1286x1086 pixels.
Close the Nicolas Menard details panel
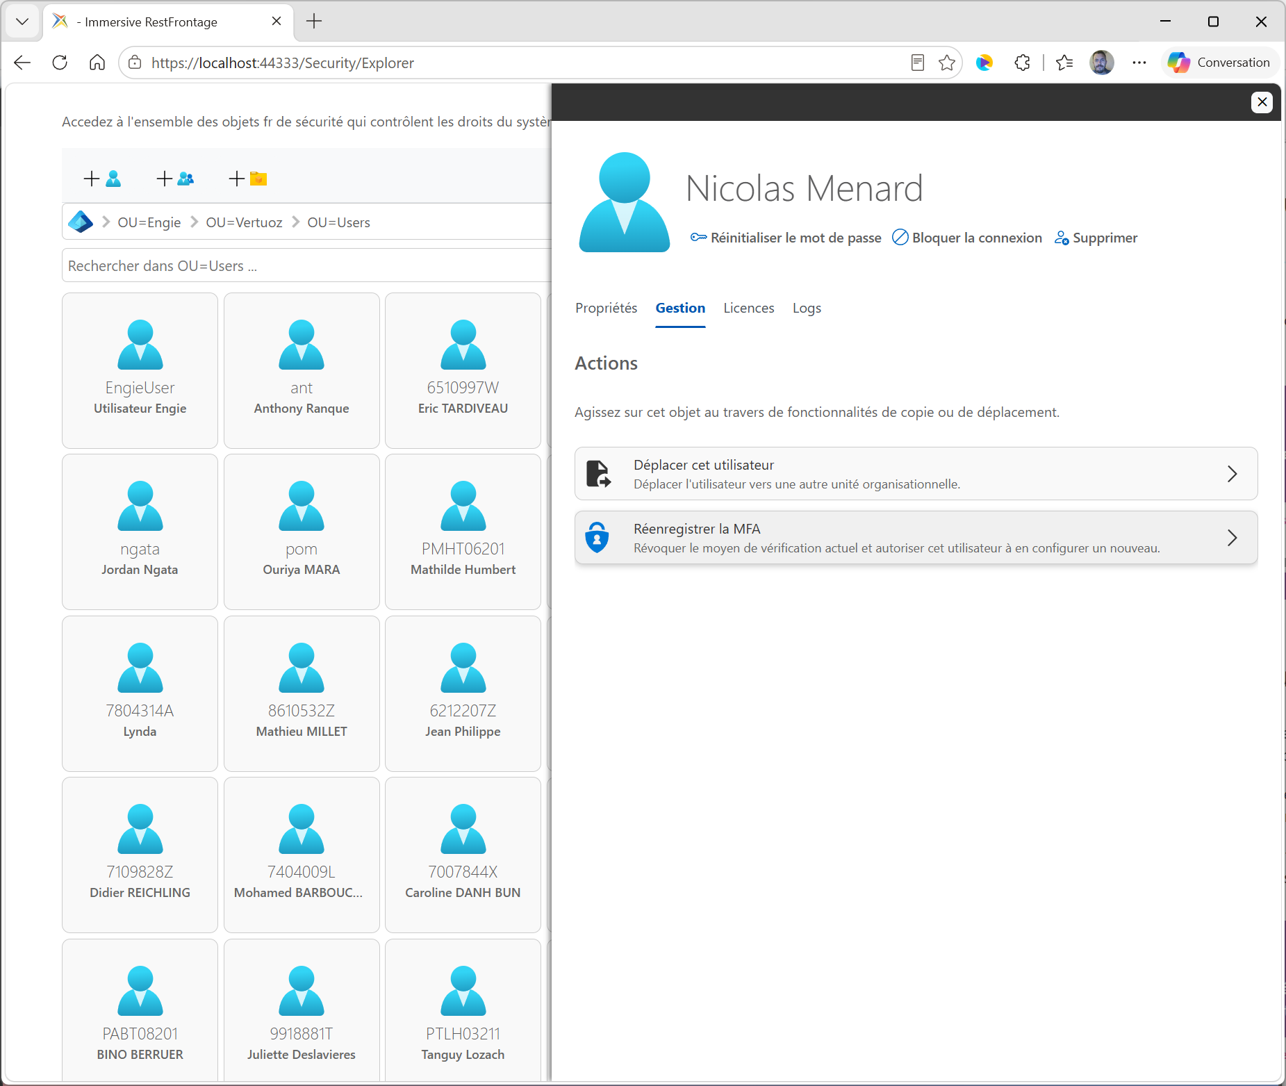1262,102
